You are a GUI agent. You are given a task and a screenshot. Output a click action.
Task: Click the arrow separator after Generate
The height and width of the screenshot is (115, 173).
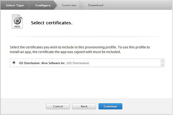pyautogui.click(x=81, y=5)
